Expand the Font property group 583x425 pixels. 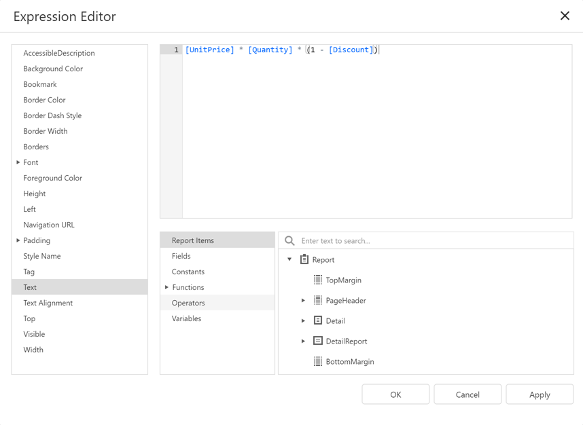(18, 162)
